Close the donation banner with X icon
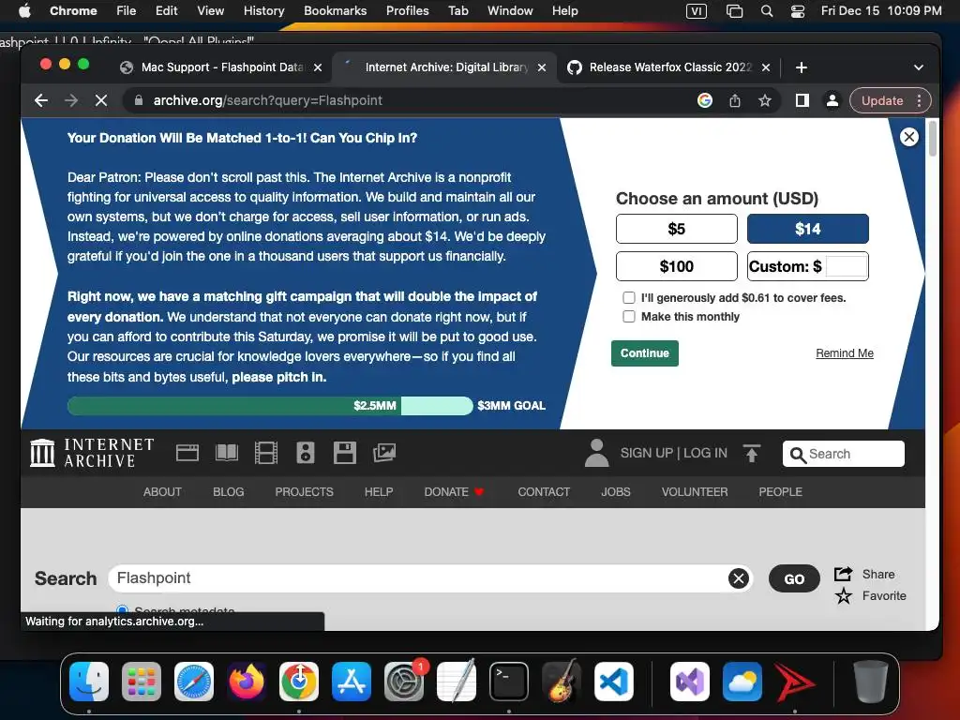The height and width of the screenshot is (720, 960). [x=909, y=137]
